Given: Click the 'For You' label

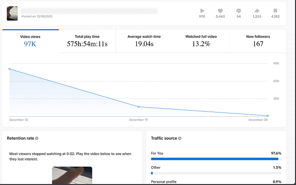Looking at the screenshot, I should click(157, 153).
